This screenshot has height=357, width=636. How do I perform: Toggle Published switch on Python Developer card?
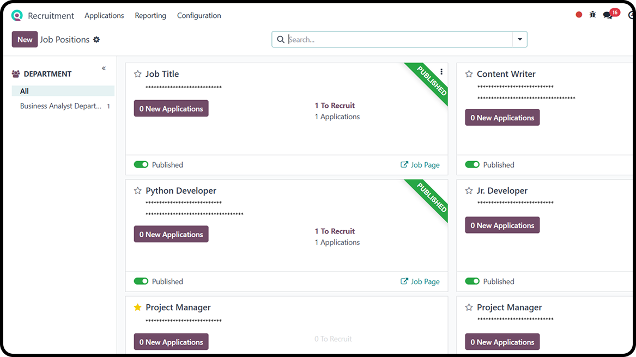coord(141,281)
